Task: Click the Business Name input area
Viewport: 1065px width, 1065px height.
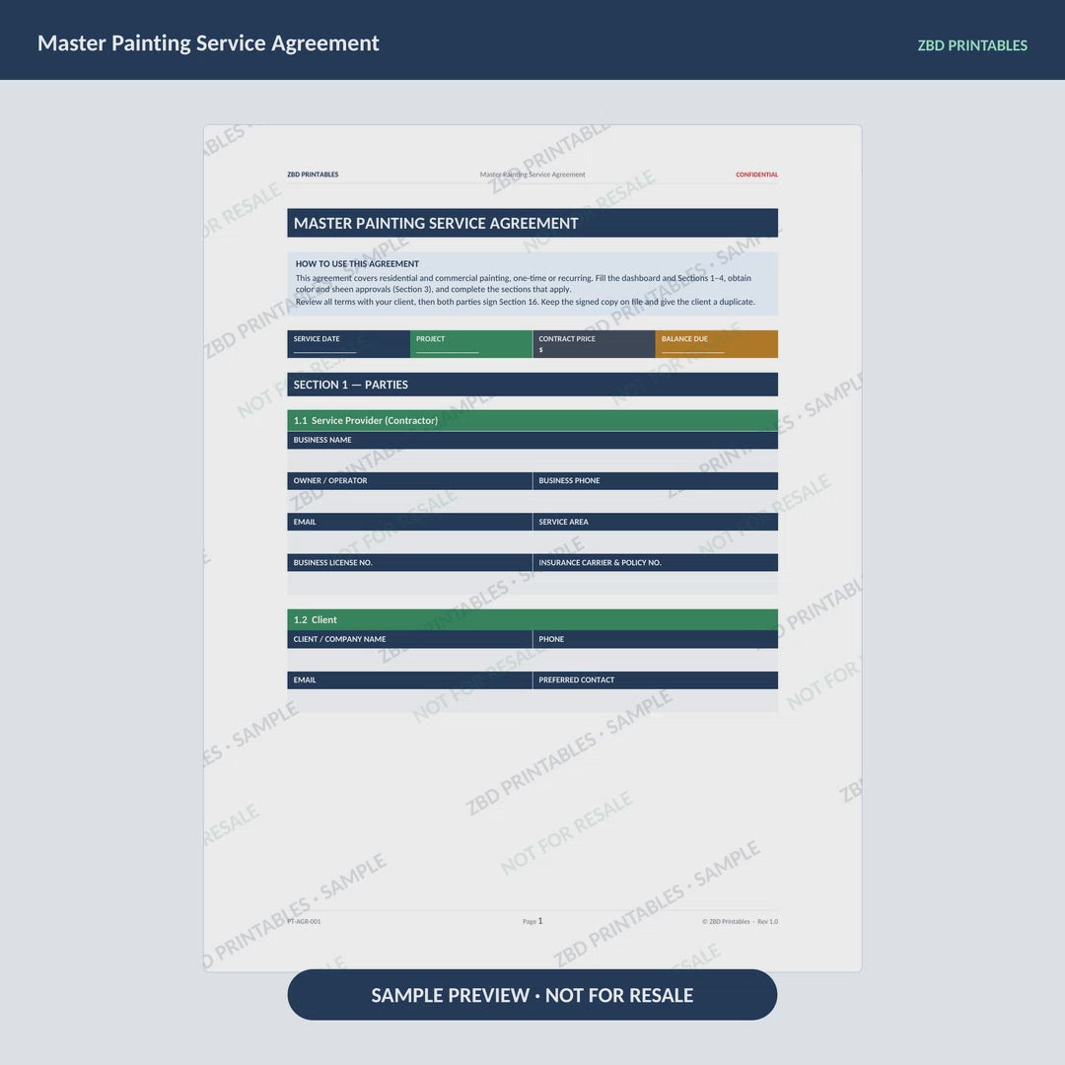Action: [532, 460]
